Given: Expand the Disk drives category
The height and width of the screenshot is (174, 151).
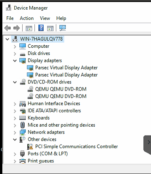Looking at the screenshot, I should (x=15, y=54).
